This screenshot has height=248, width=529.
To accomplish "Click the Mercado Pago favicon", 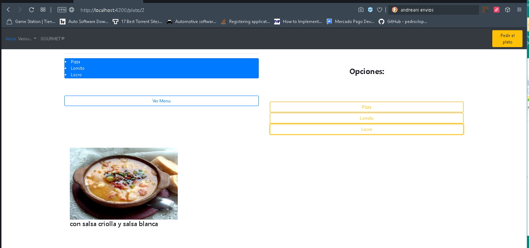I will coord(329,22).
